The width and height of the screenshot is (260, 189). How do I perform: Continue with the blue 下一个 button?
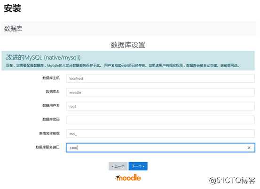[138, 166]
